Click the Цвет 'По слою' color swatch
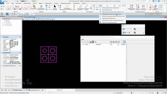Image resolution: width=167 pixels, height=94 pixels. 10,42
